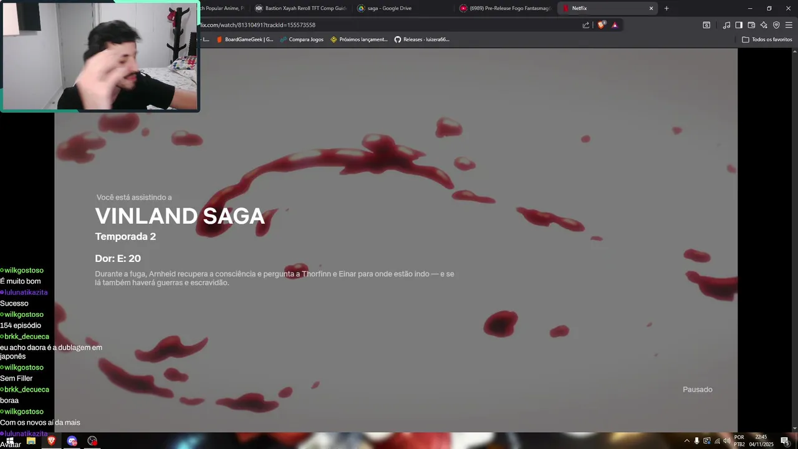Click the picture-in-picture toolbar icon
798x449 pixels.
tap(706, 25)
